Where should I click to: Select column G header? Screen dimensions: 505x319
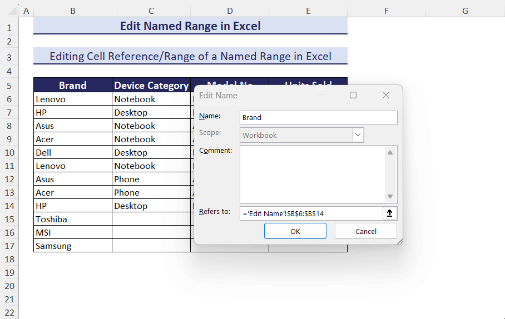(465, 11)
